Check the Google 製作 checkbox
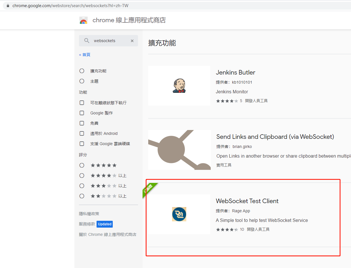 click(82, 113)
